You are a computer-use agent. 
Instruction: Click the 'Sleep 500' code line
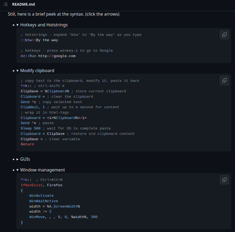[30, 128]
